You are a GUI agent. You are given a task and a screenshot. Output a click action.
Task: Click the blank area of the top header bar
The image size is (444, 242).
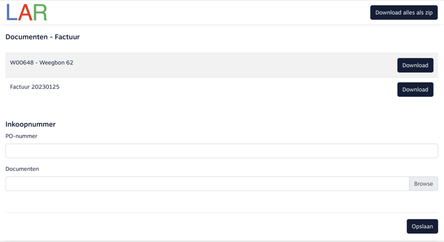pos(208,13)
